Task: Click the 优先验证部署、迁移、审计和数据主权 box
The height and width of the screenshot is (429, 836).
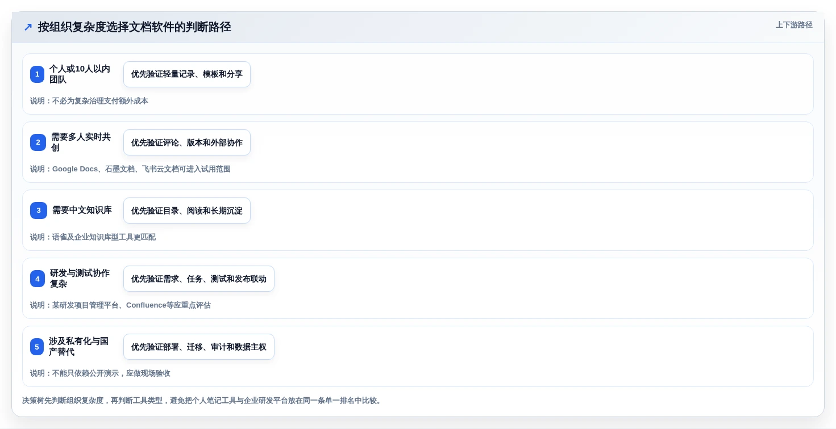Action: [x=199, y=347]
